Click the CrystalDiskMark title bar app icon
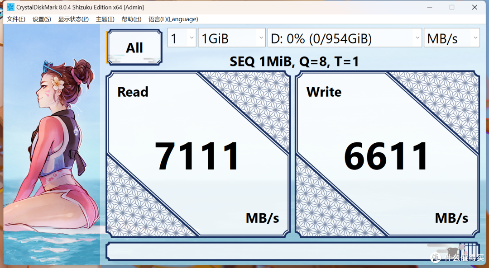489x268 pixels. [10, 7]
